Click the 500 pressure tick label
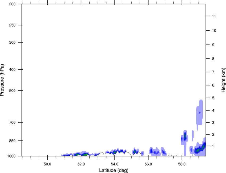 (12, 90)
